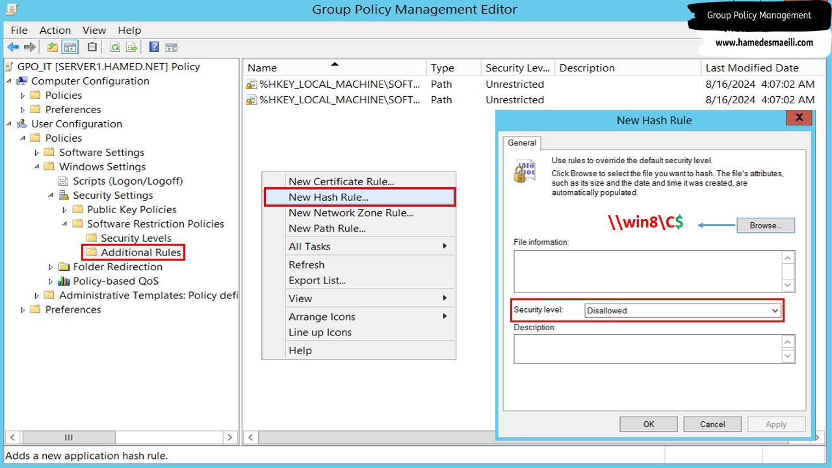The image size is (832, 468).
Task: Collapse the Computer Configuration node
Action: pos(9,81)
